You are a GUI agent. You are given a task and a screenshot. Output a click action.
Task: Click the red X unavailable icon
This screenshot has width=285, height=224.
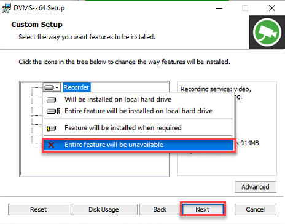tap(51, 145)
